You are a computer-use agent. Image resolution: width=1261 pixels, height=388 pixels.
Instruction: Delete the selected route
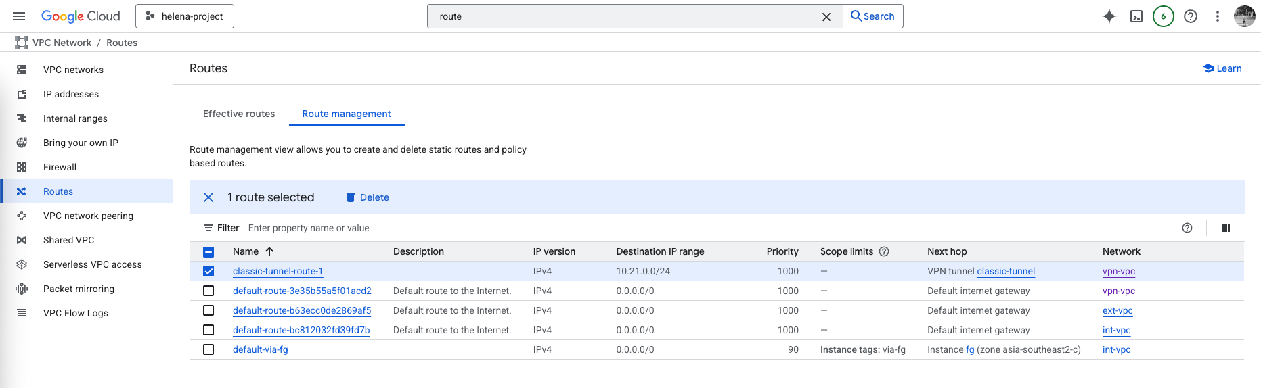point(368,197)
